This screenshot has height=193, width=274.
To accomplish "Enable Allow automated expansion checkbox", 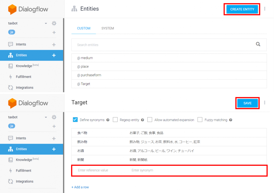I will pos(150,120).
